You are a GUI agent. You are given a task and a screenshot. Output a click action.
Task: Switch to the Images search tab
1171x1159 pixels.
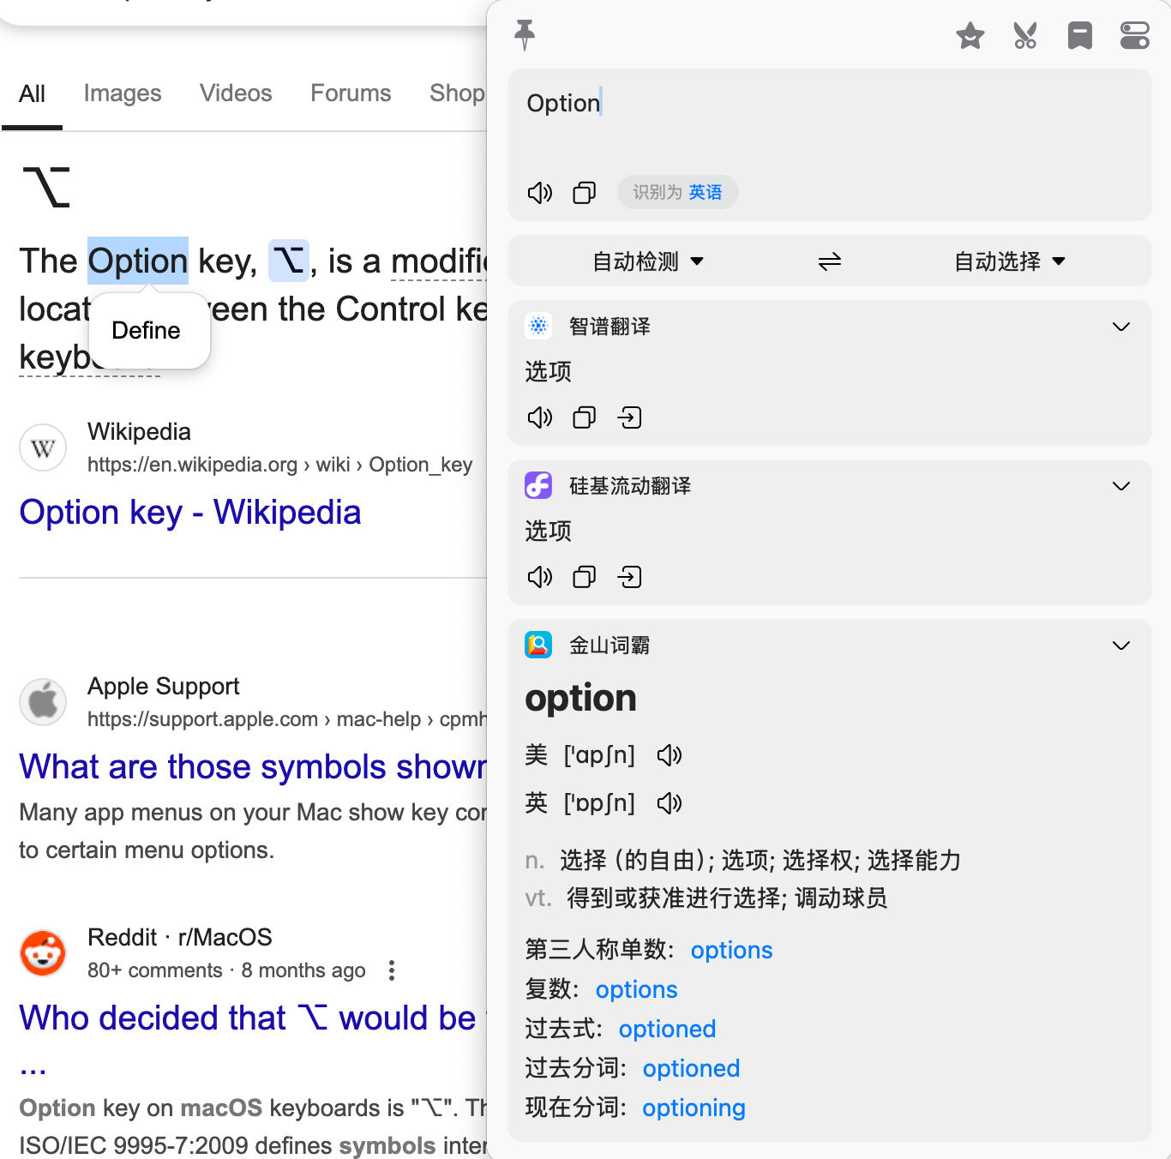123,93
